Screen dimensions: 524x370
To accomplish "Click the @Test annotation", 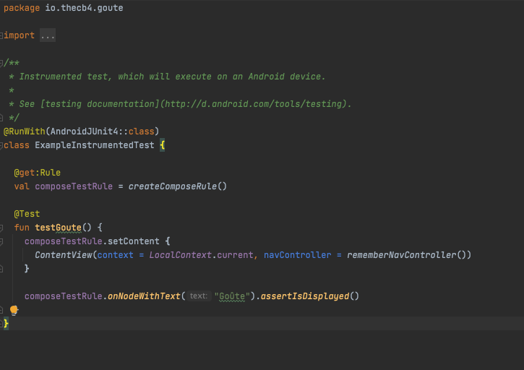I will [27, 214].
